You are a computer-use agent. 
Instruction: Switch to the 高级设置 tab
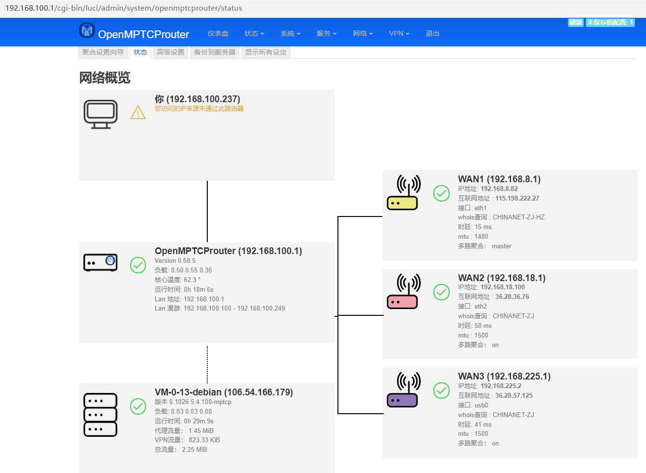[x=170, y=52]
